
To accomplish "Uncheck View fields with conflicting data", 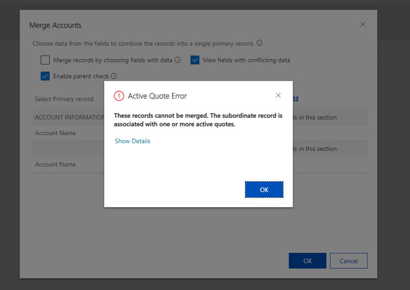I will pyautogui.click(x=195, y=60).
